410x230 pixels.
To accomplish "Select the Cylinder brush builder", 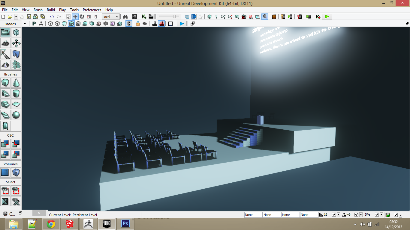I will tap(16, 93).
